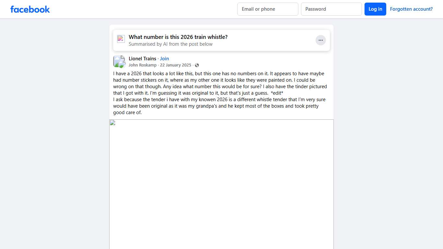Click the 22 January 2025 timestamp
The width and height of the screenshot is (443, 249).
[x=175, y=65]
